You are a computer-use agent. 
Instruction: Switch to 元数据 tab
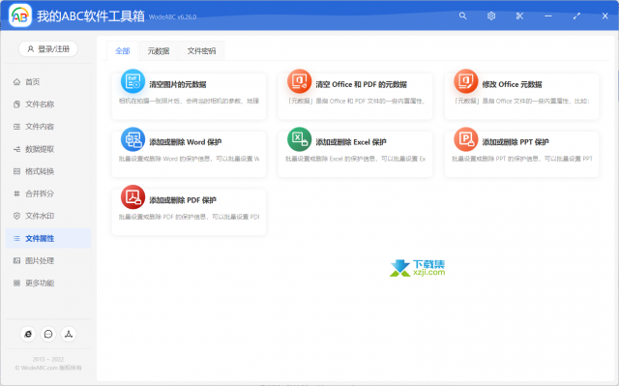click(159, 51)
